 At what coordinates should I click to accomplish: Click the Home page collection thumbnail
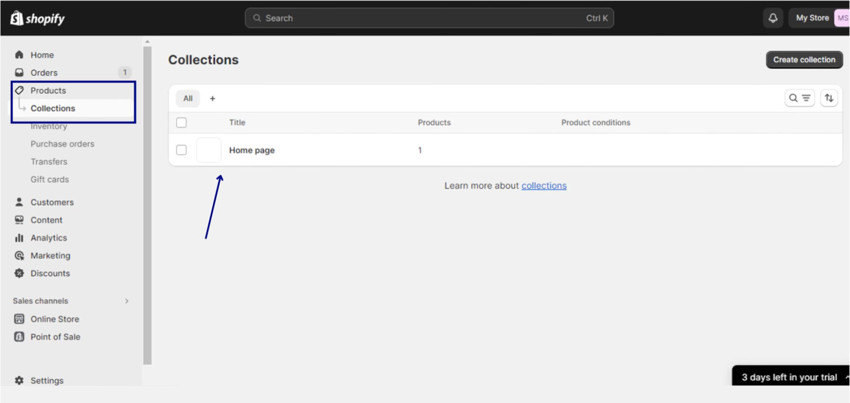tap(209, 150)
